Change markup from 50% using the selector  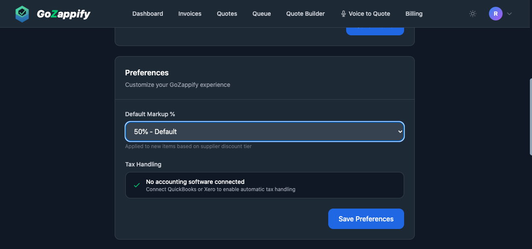[264, 132]
